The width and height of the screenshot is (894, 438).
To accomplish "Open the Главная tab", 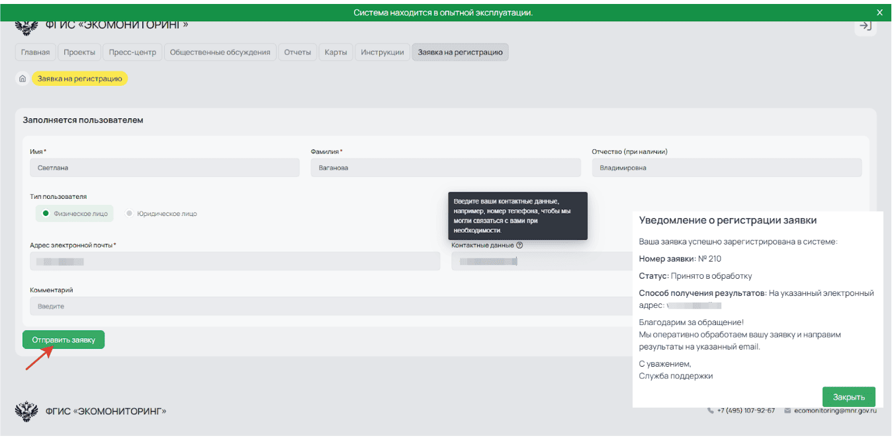I will (x=35, y=52).
